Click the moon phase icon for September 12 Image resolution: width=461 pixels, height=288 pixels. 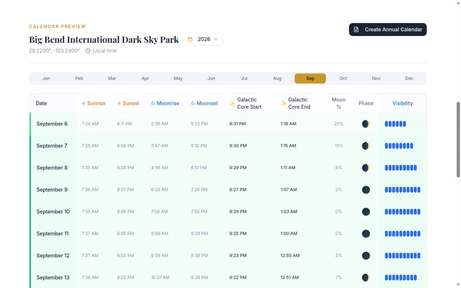366,256
